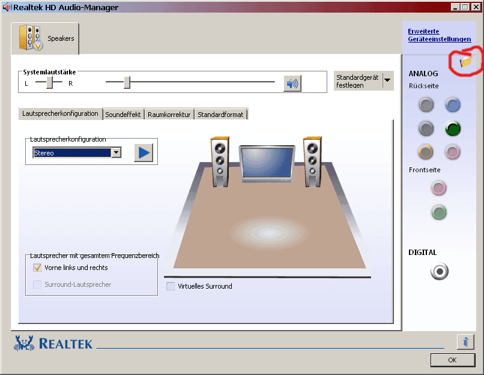Click the gray rear jack in top-left

[x=426, y=104]
